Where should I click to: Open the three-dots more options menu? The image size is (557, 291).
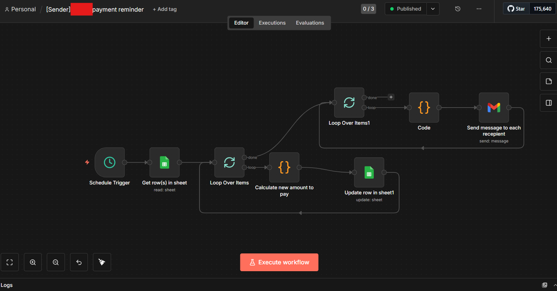pos(479,9)
